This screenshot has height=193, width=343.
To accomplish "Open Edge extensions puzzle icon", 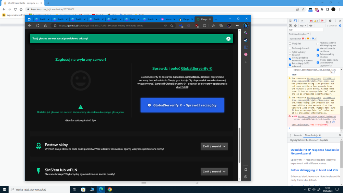I will coord(204,26).
